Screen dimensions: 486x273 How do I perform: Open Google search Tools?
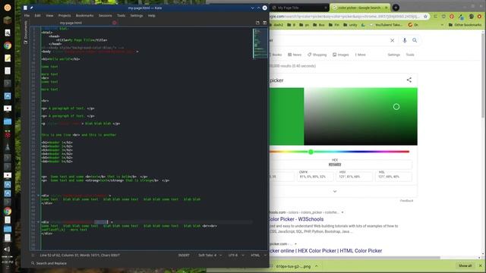click(410, 55)
